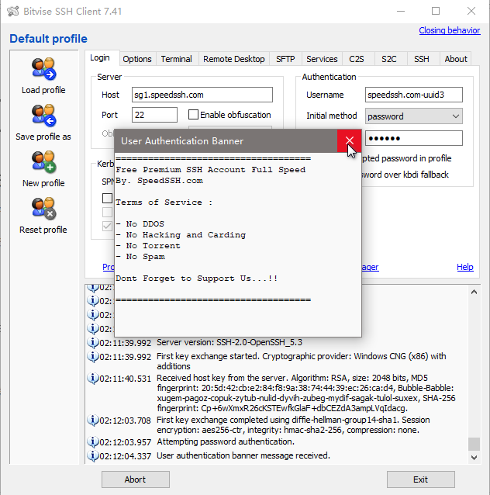
Task: Click the info icon next to 02:11:40.531 log entry
Action: 93,378
